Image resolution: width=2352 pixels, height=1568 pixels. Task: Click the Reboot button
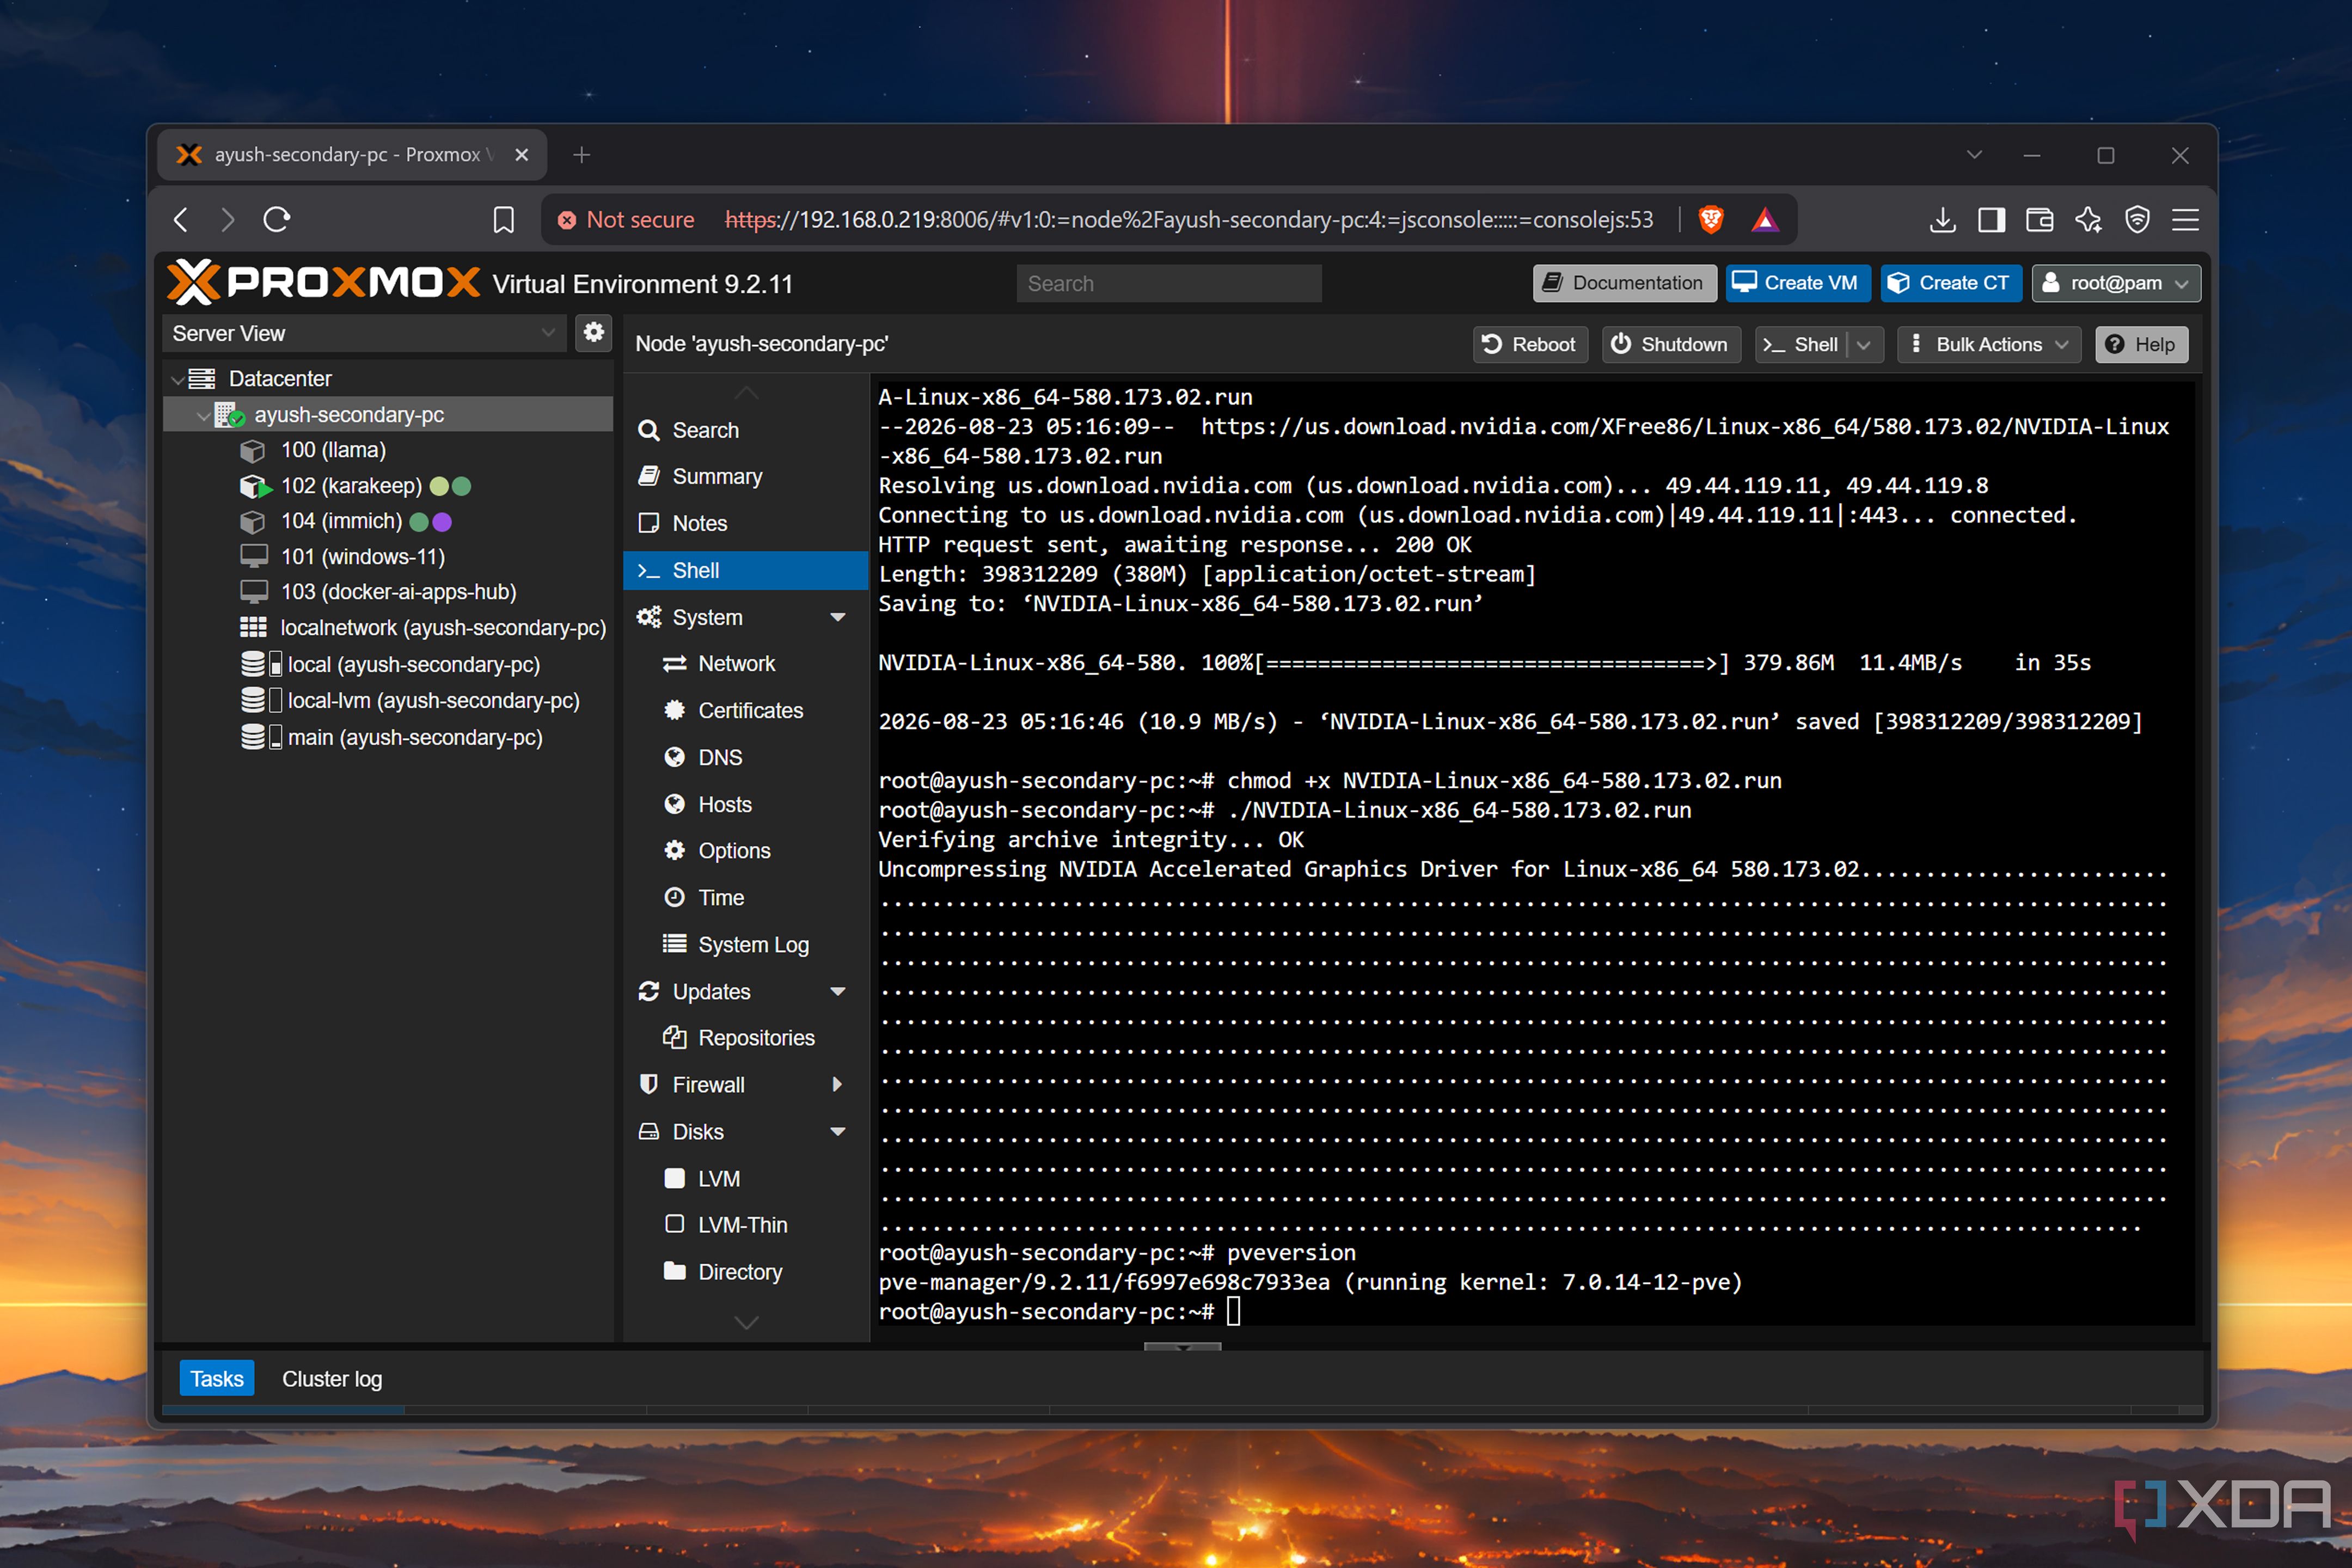(1530, 344)
